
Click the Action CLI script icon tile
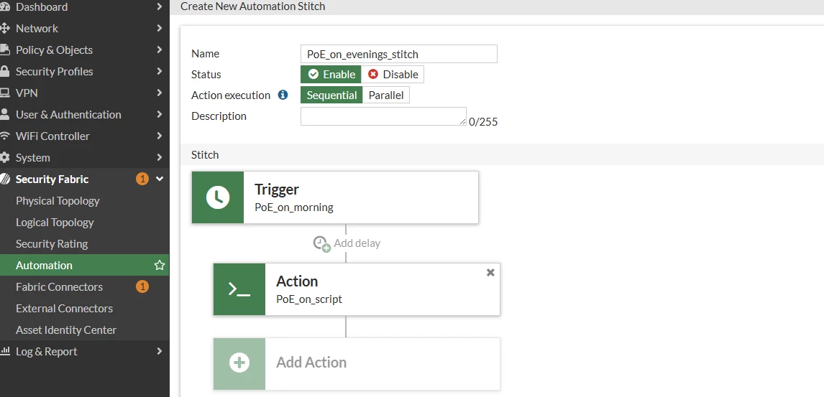[239, 289]
